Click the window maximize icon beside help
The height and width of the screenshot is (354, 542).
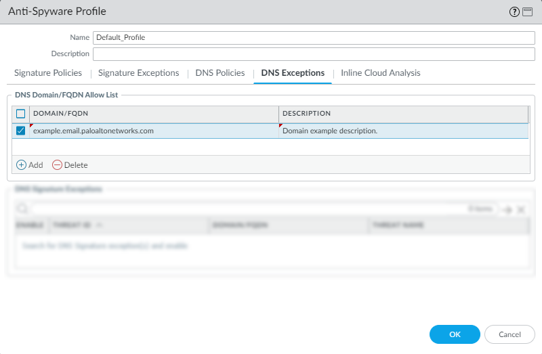pyautogui.click(x=528, y=12)
